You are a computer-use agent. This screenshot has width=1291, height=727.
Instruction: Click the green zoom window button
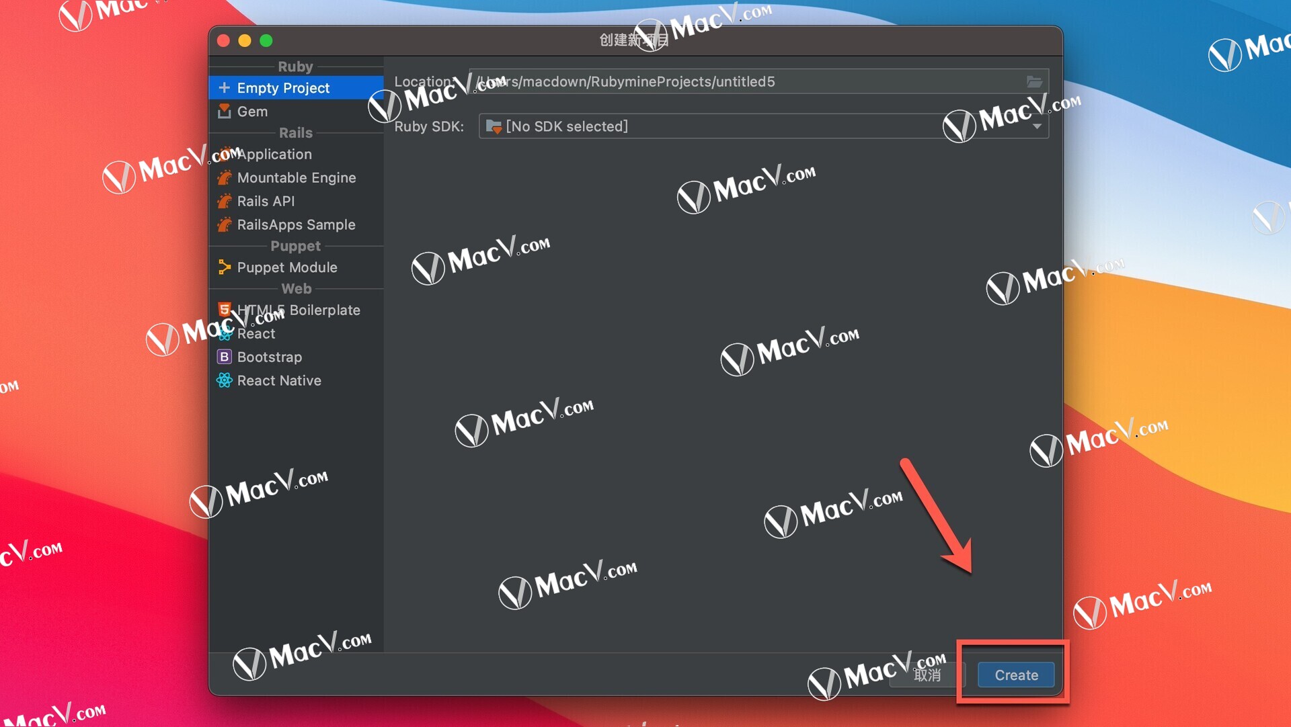pos(266,41)
